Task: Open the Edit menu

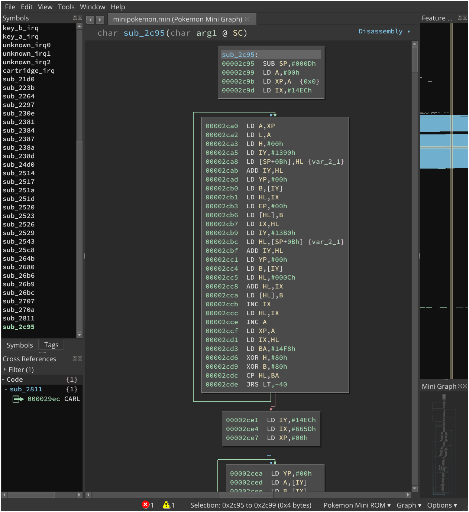Action: 26,7
